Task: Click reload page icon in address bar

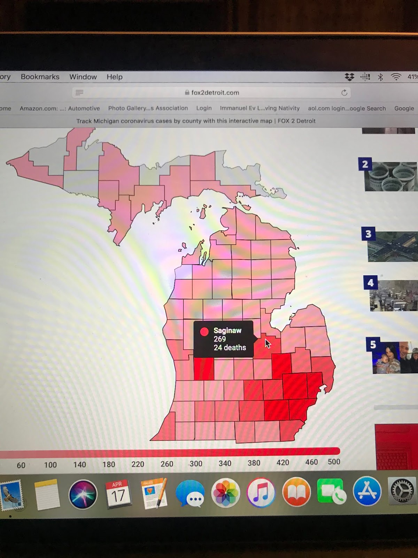Action: (x=344, y=92)
